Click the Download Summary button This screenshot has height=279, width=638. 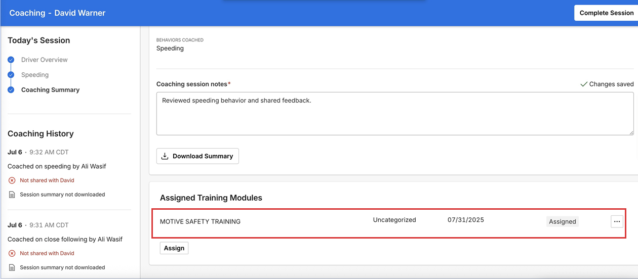pyautogui.click(x=197, y=156)
